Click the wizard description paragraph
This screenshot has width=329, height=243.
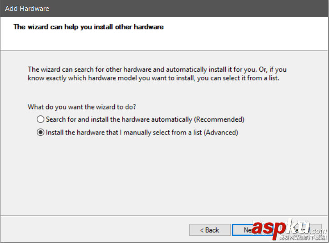pos(157,74)
